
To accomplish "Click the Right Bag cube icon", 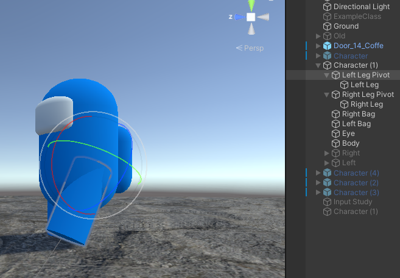I will [335, 114].
